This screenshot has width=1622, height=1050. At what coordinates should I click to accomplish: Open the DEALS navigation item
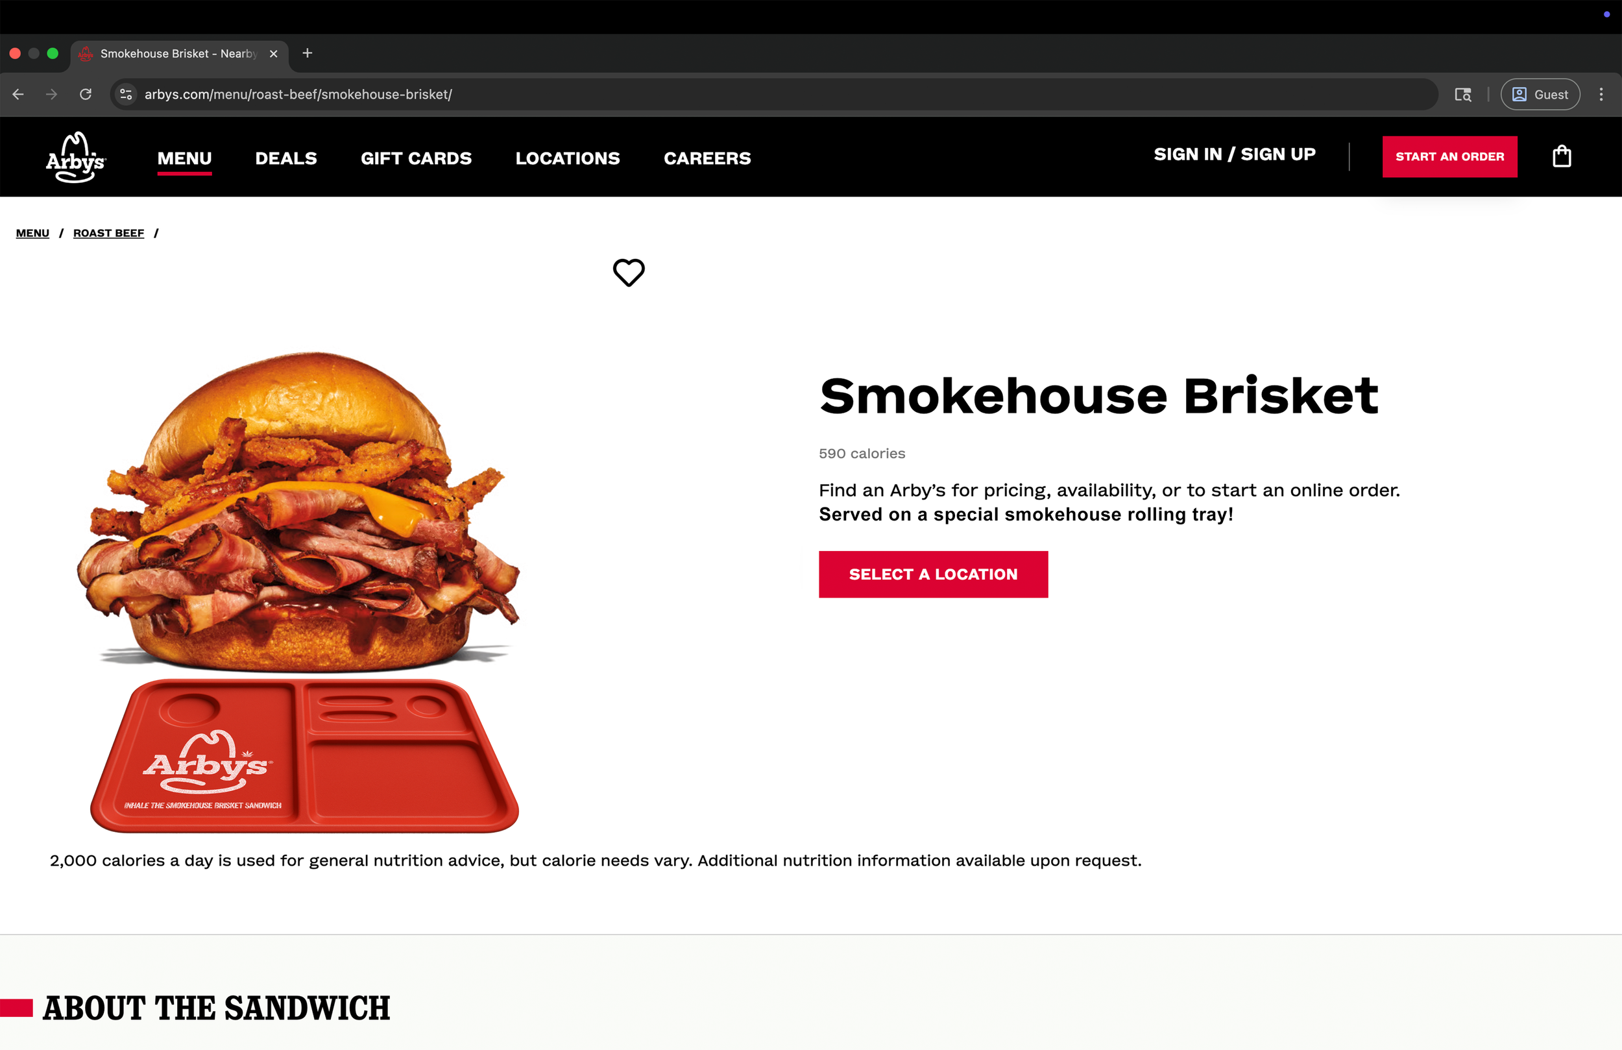click(x=286, y=158)
